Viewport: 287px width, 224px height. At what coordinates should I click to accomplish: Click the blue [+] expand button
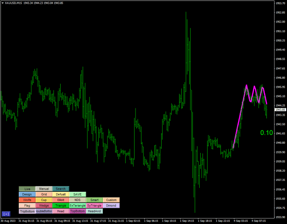(6, 214)
